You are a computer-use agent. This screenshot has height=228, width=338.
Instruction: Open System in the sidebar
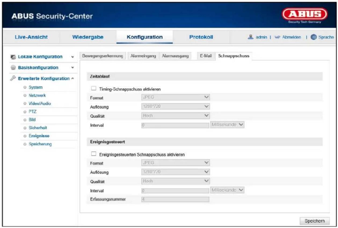(x=36, y=87)
